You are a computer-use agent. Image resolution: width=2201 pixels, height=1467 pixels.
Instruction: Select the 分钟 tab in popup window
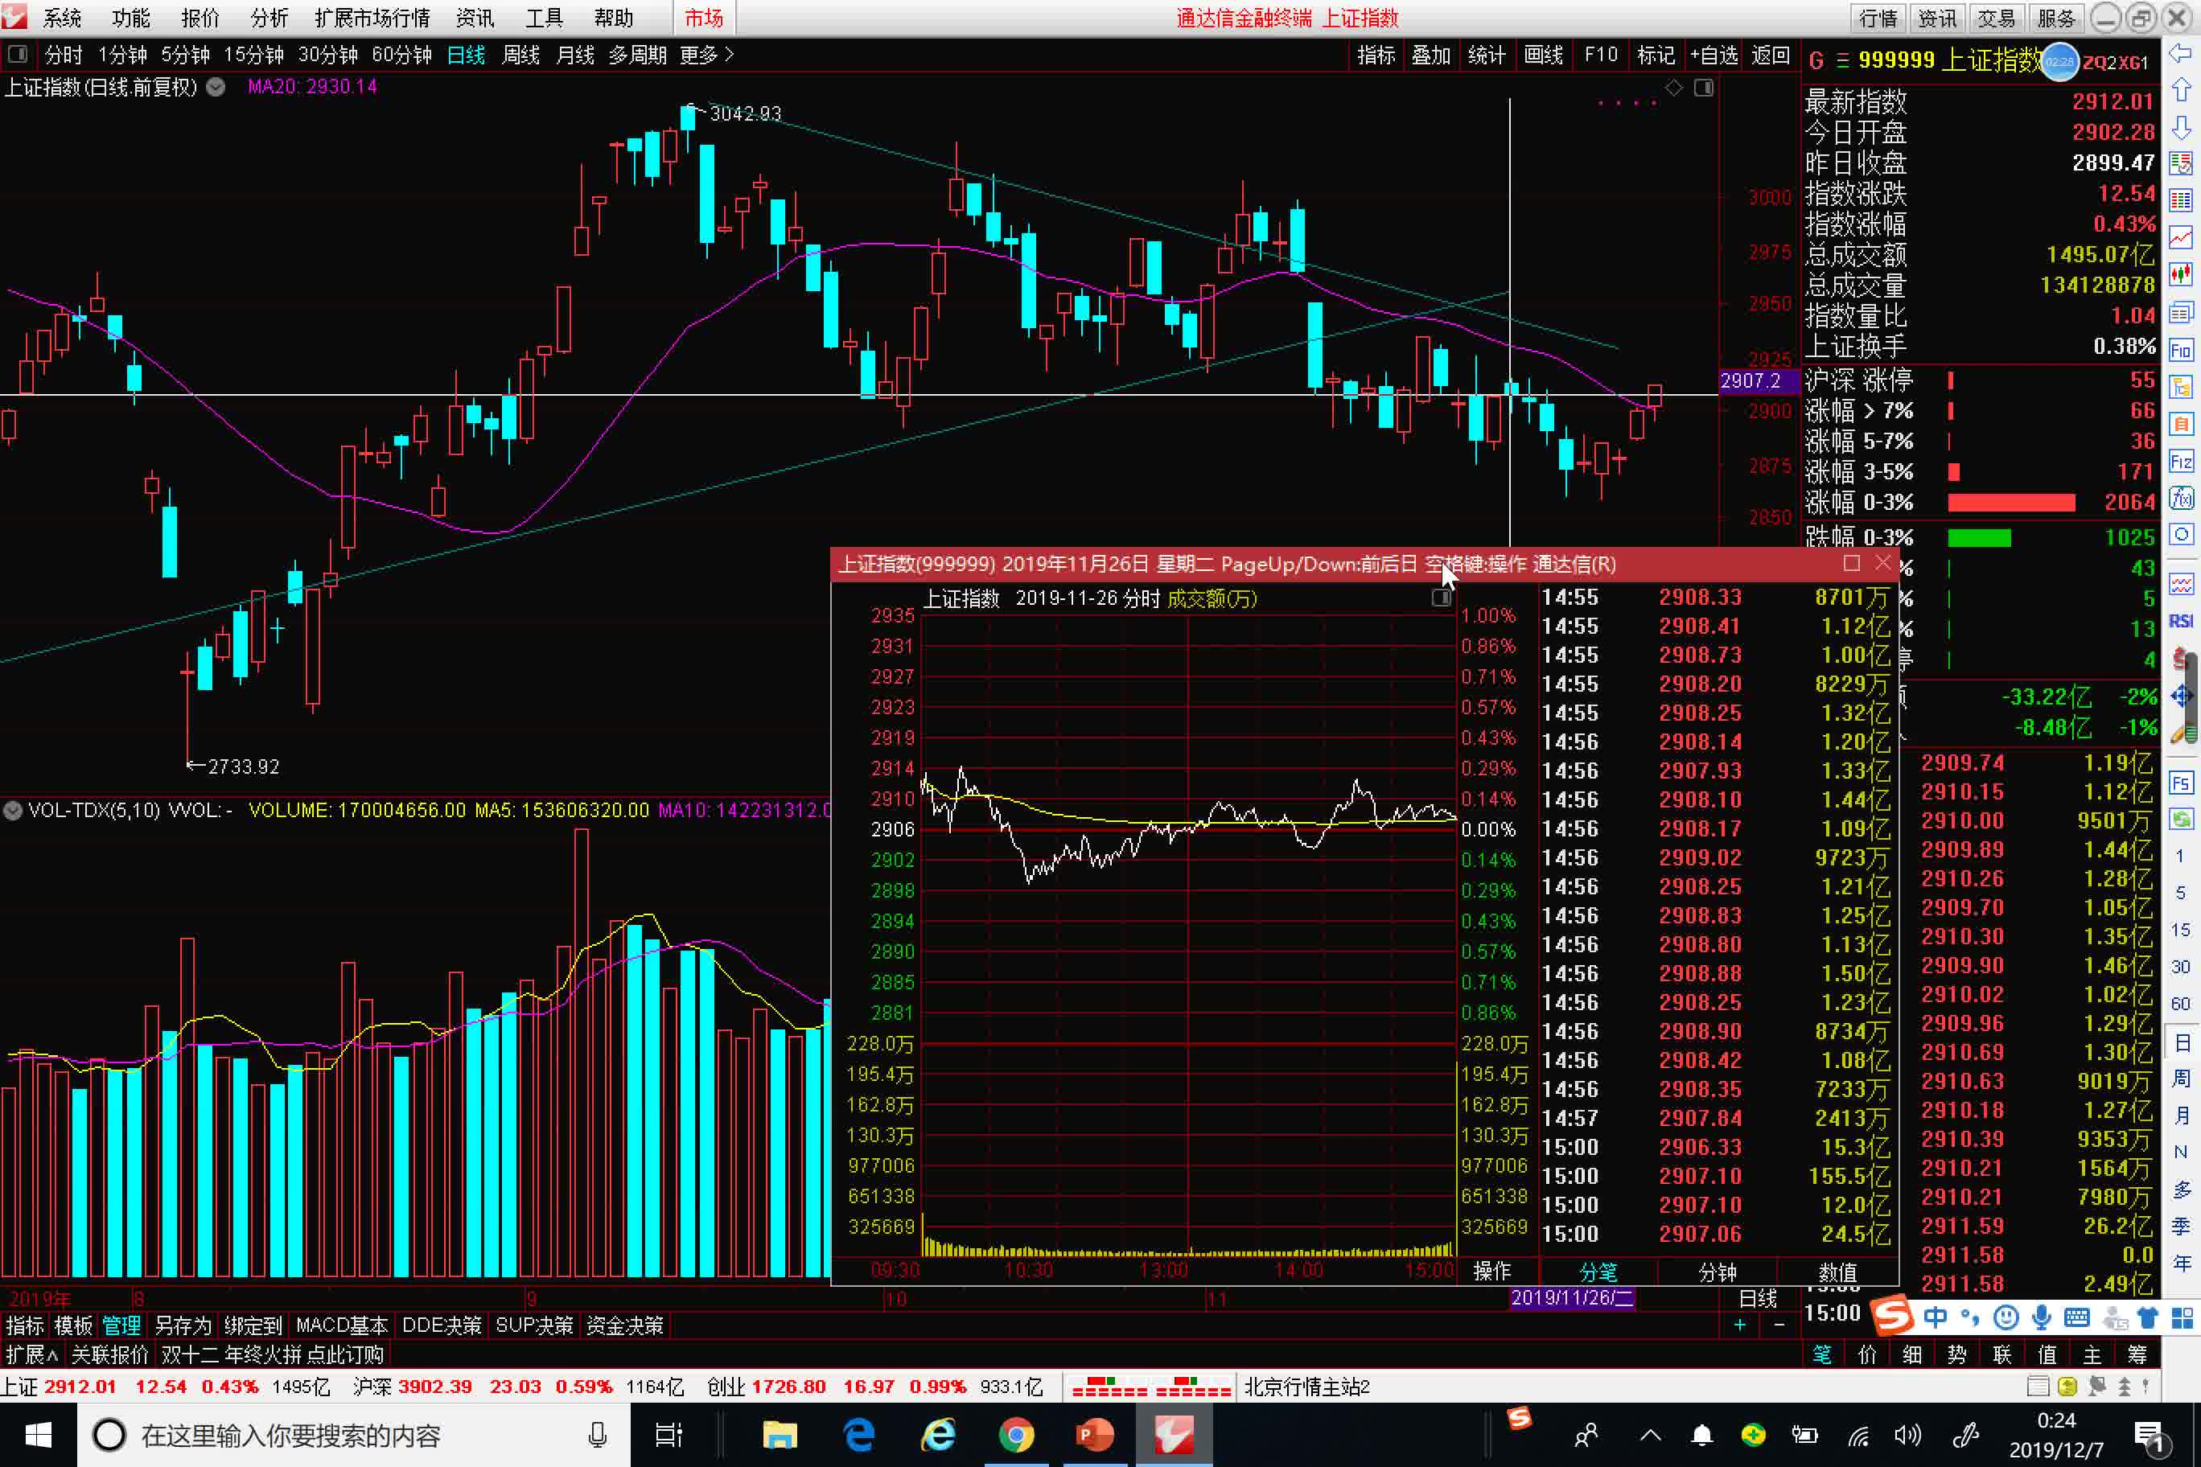(1718, 1272)
